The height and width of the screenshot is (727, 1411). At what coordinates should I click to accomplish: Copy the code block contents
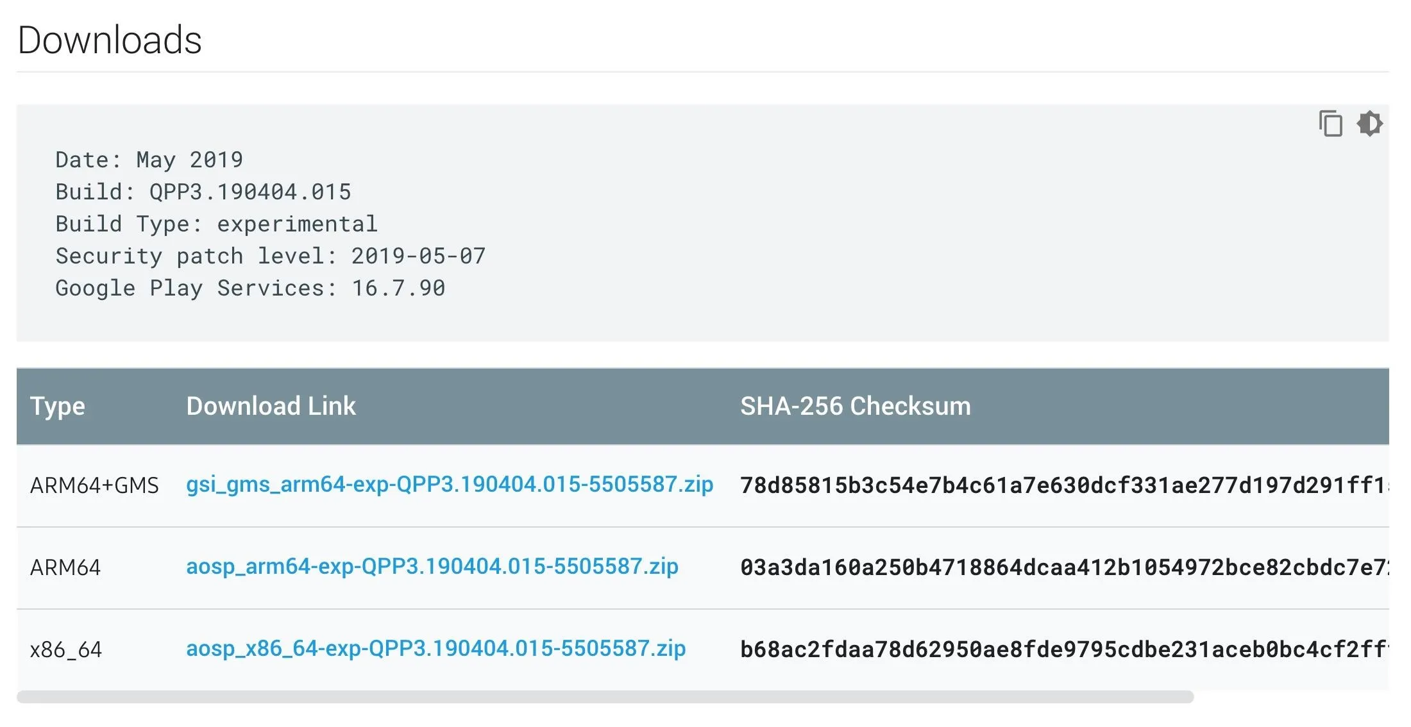click(1330, 124)
